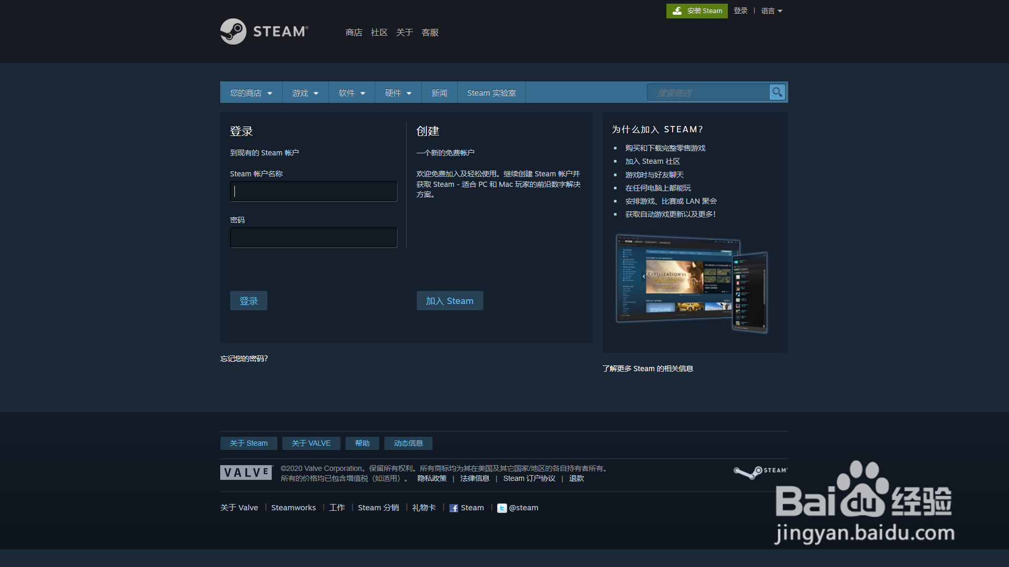The height and width of the screenshot is (567, 1009).
Task: Click the 在任何电脑上都能玩 list text
Action: [x=658, y=188]
